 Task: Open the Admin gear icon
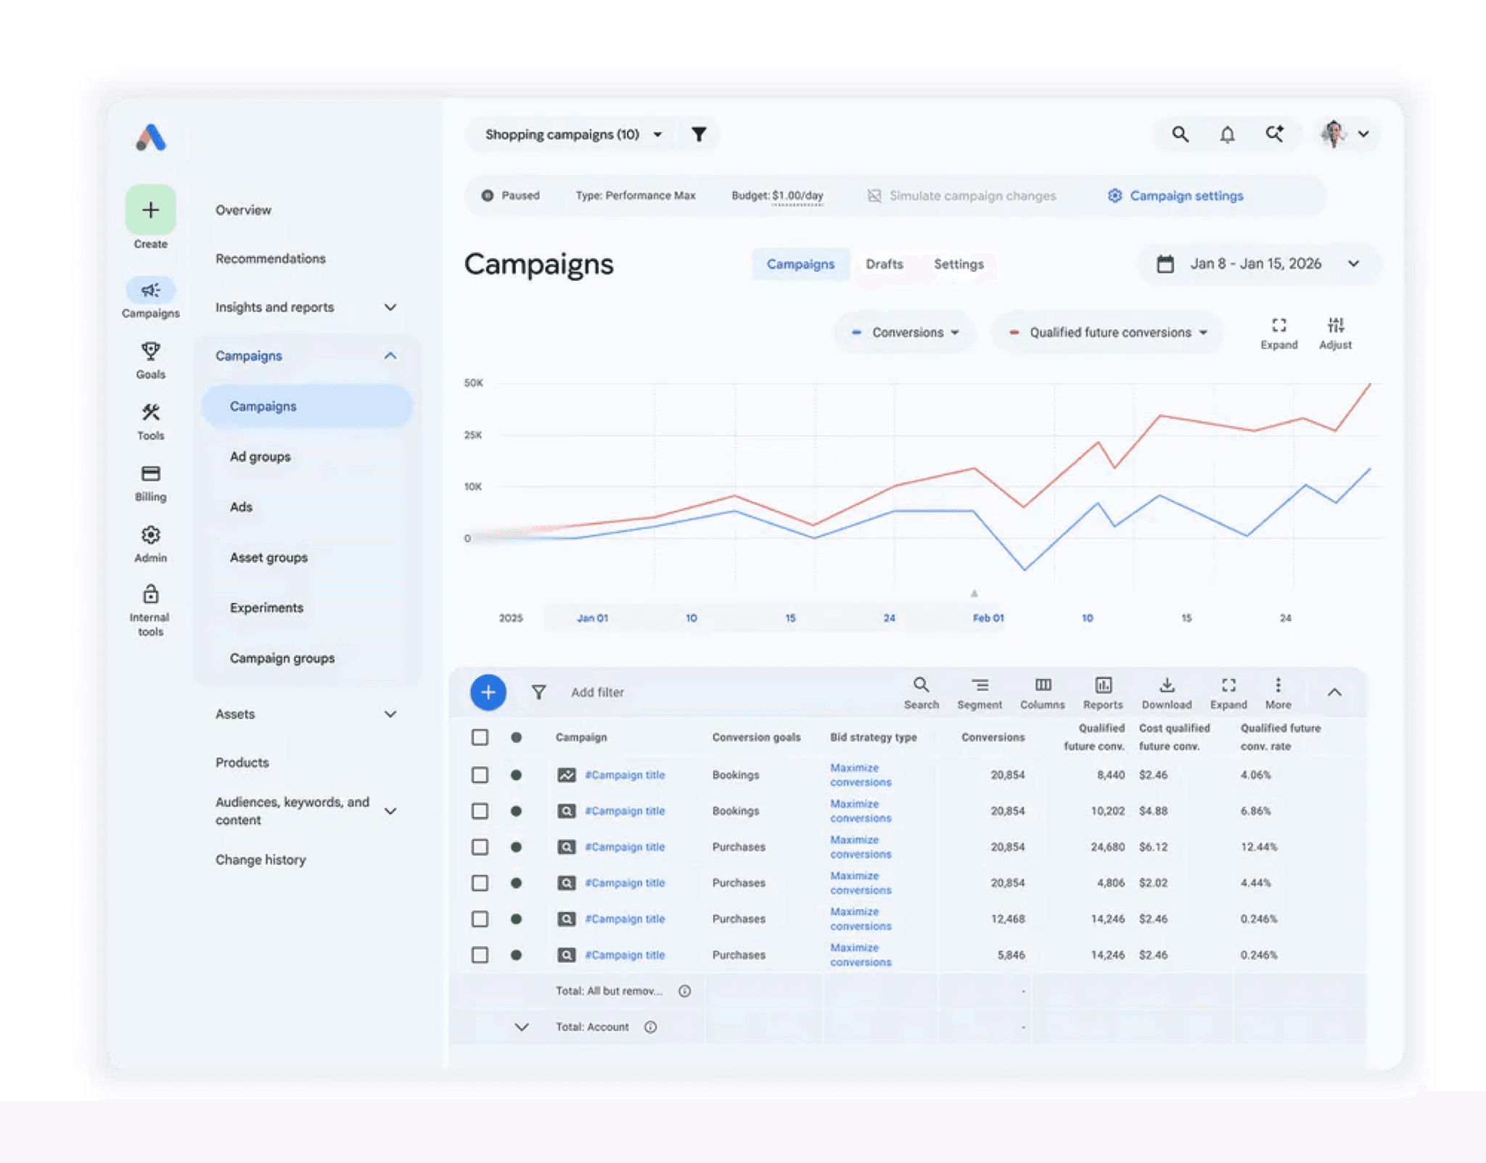click(x=150, y=535)
